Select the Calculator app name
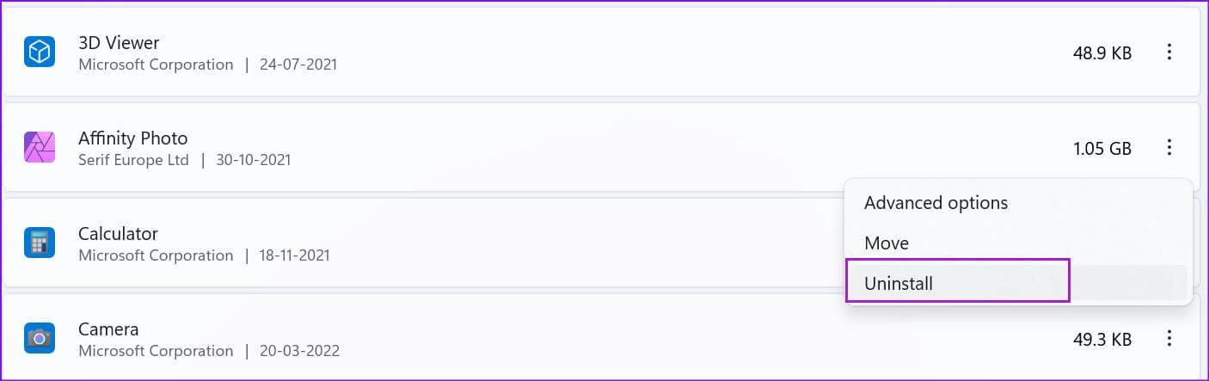1209x381 pixels. (x=118, y=233)
